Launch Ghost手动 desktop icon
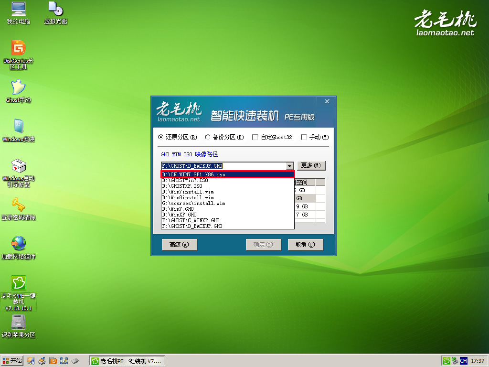The height and width of the screenshot is (367, 489). pos(19,91)
